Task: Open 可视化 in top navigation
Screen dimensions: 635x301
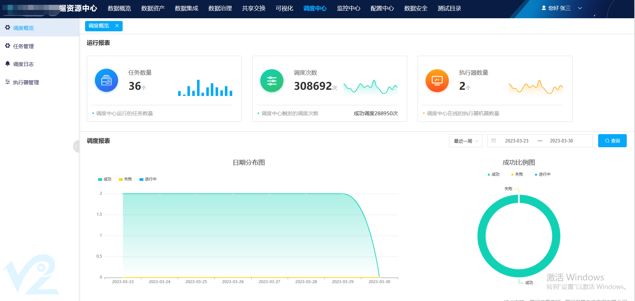Action: pyautogui.click(x=284, y=8)
